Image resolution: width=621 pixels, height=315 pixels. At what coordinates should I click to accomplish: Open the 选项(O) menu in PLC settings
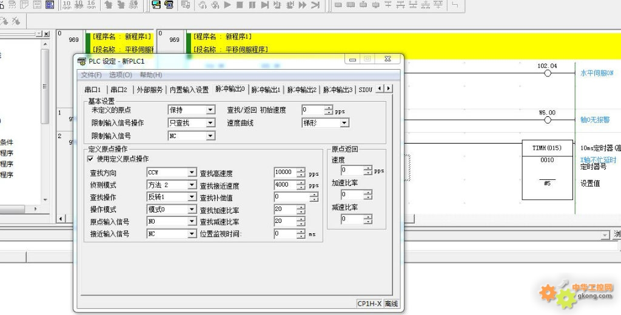coord(121,75)
